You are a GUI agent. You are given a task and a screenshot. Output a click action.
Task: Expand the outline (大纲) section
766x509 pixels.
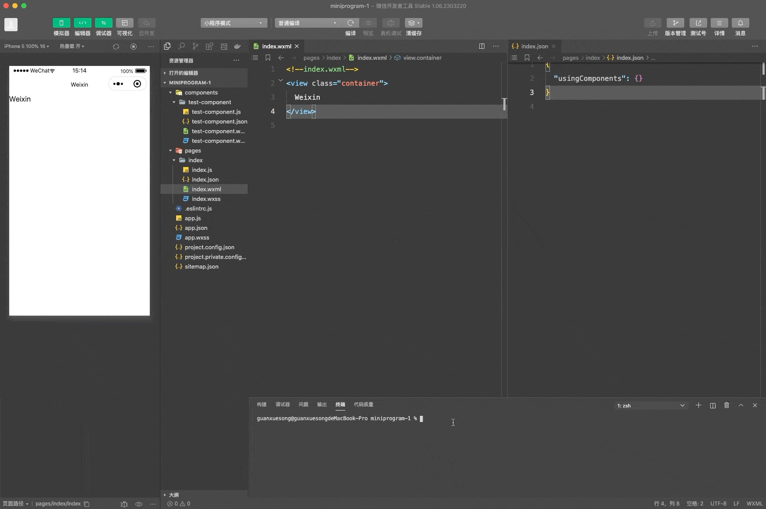coord(204,494)
